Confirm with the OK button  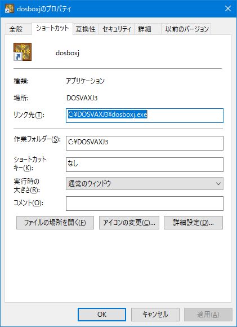pyautogui.click(x=102, y=315)
